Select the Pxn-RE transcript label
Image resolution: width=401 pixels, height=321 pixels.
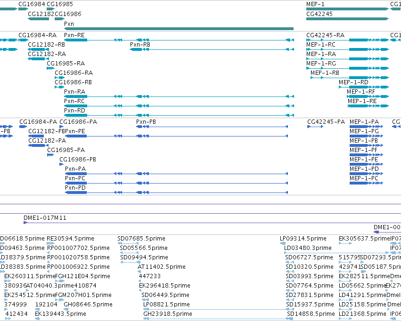[x=74, y=35]
